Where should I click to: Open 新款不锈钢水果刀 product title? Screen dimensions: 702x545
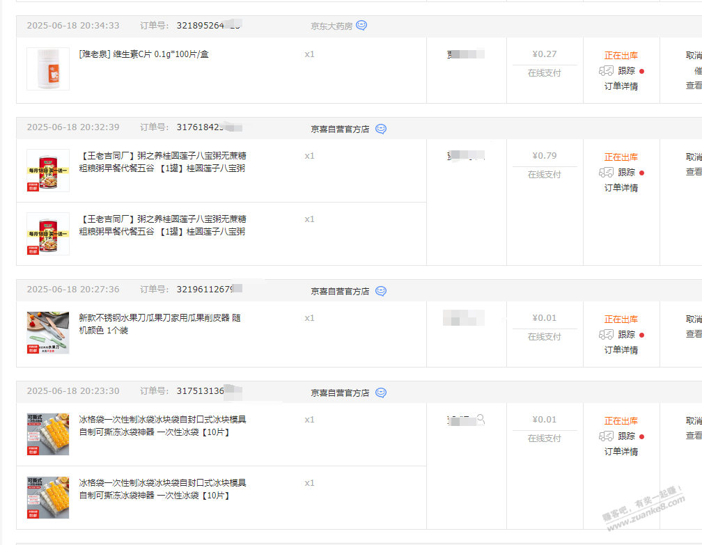[160, 324]
